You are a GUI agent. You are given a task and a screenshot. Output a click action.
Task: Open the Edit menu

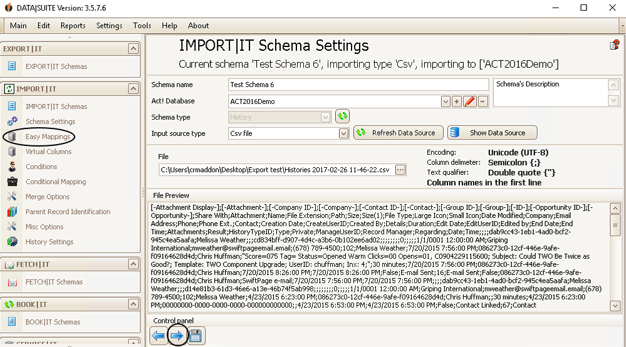[43, 26]
